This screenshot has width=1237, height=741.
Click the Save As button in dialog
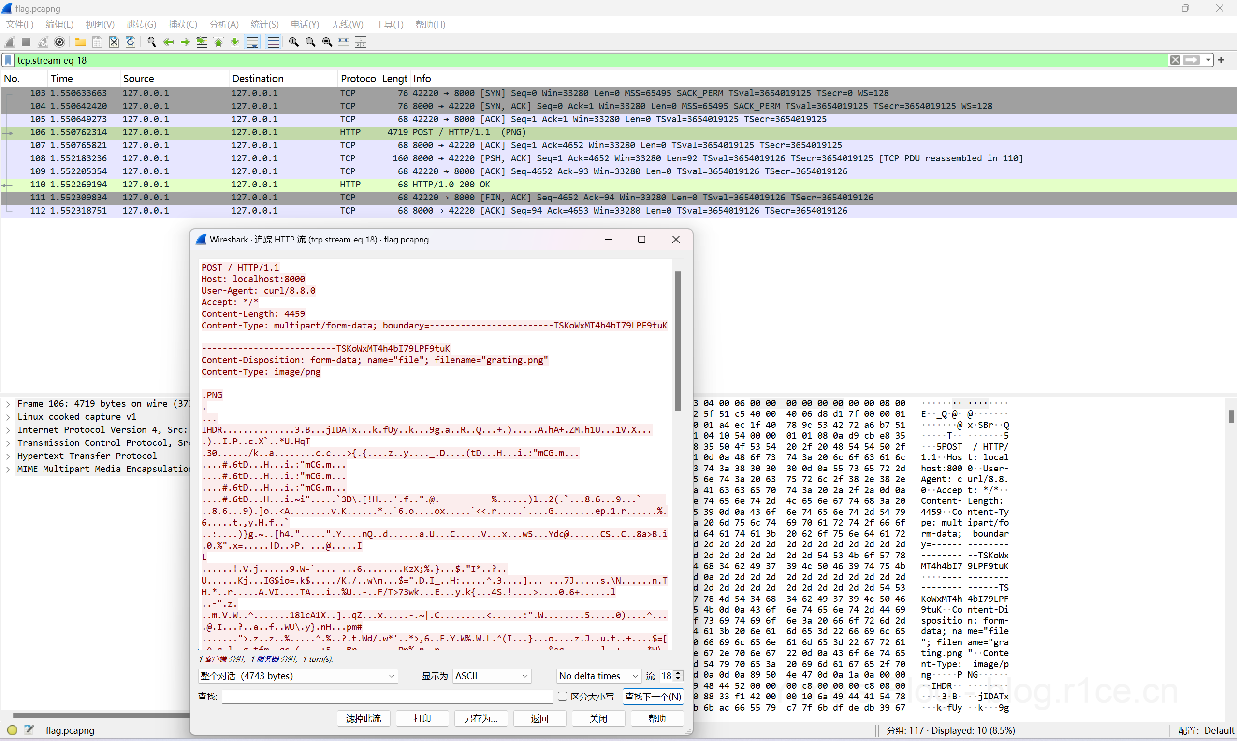coord(480,718)
